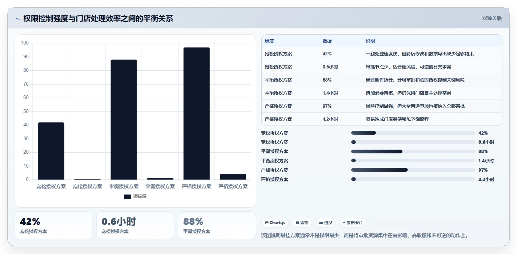Viewport: 517px width, 254px height.
Task: Click the footer note starting 该图说明最佳方案
Action: 365,236
